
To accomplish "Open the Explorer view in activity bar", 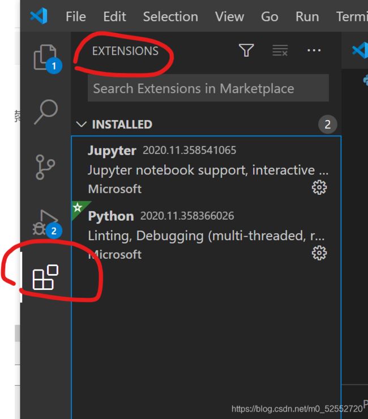I will (x=45, y=57).
